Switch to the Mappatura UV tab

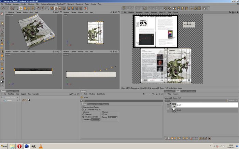(x=169, y=91)
